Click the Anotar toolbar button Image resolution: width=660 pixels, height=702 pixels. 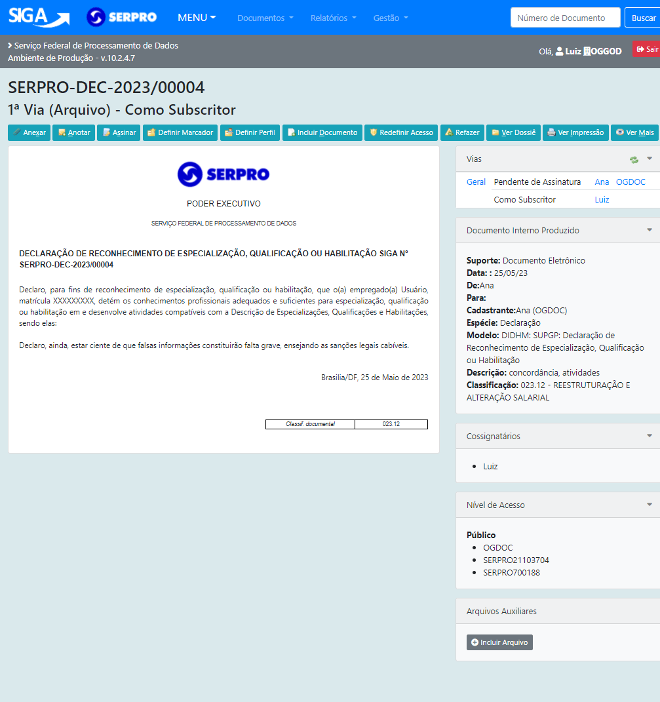pyautogui.click(x=74, y=132)
